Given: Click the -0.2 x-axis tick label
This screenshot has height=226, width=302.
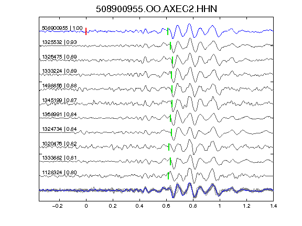Looking at the screenshot, I should [57, 206].
